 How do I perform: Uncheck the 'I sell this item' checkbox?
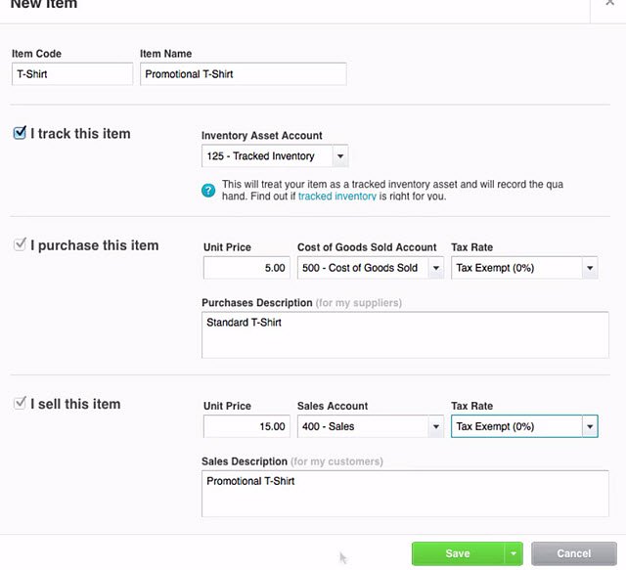coord(20,404)
